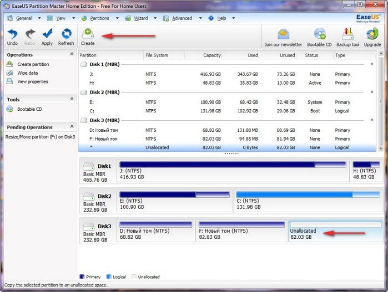Collapse the Disk 1 (MBR) group

point(371,64)
